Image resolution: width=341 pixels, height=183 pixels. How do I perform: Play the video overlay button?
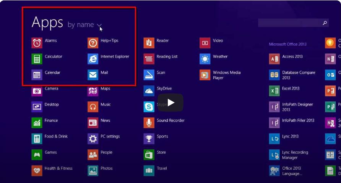[x=170, y=103]
